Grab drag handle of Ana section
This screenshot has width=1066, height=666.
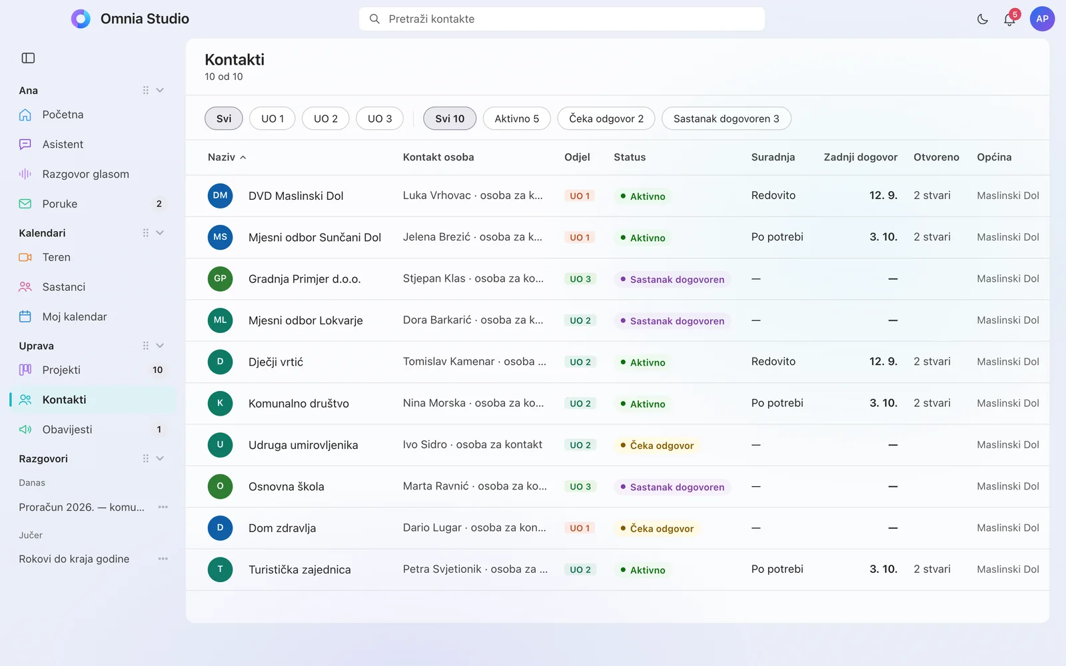[145, 91]
